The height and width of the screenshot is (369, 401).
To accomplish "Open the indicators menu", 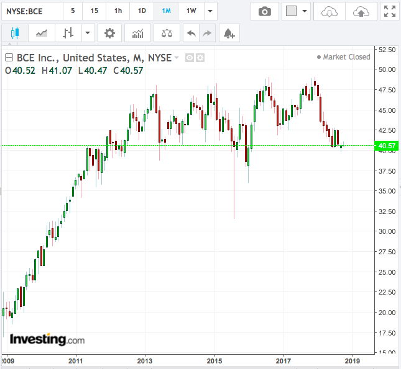I will pyautogui.click(x=137, y=33).
